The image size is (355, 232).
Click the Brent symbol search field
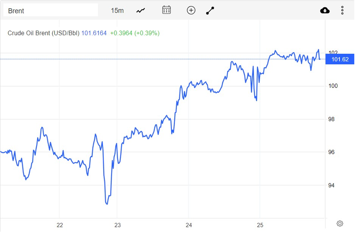point(51,11)
